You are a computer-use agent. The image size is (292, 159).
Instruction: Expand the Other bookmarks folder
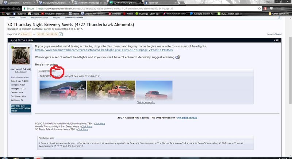click(279, 13)
